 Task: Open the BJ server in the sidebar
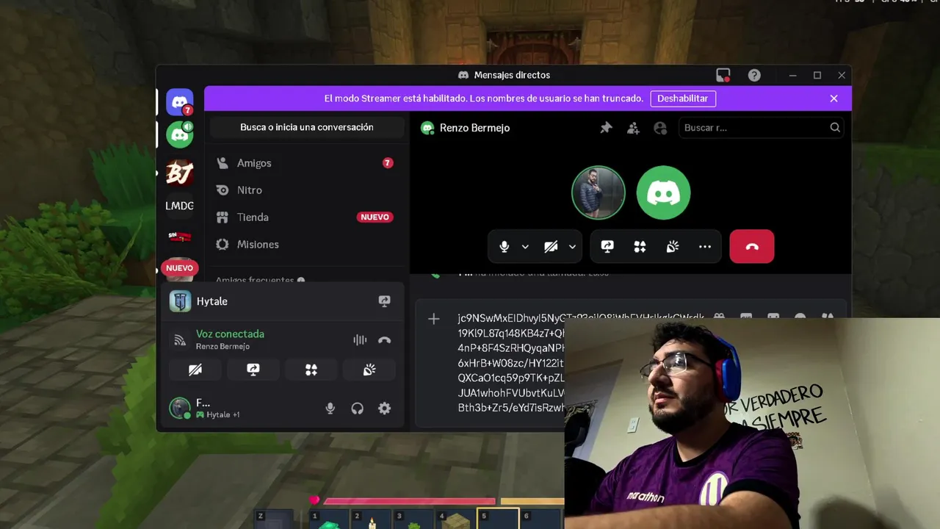(x=179, y=173)
